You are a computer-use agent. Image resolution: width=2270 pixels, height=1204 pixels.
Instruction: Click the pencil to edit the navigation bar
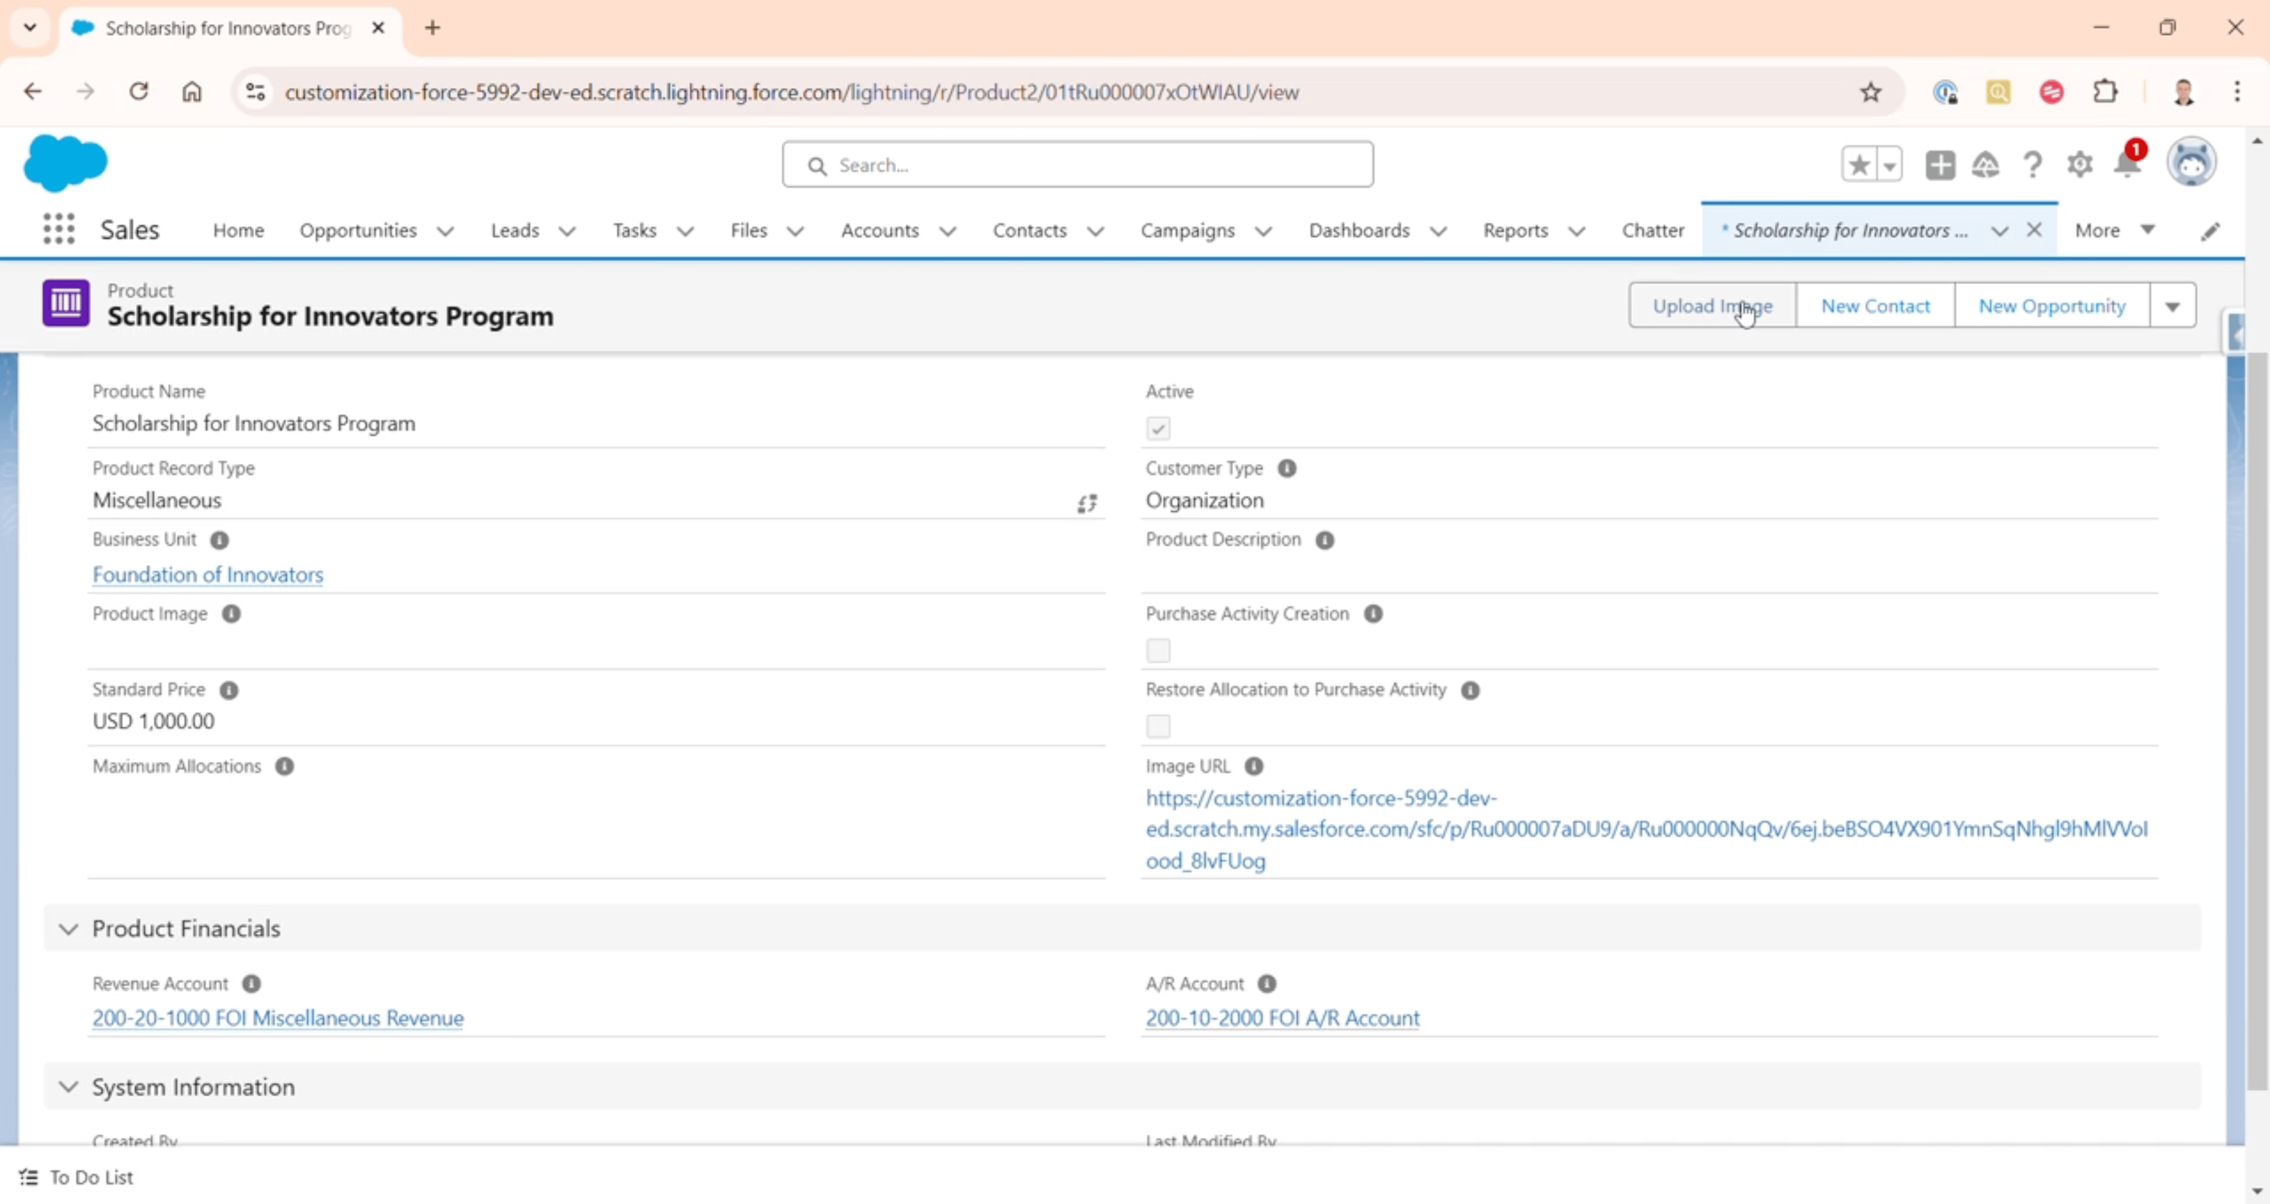coord(2210,231)
